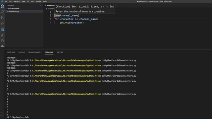Screen dimensions: 212x119
Task: Open the View menu
Action: 23,1
